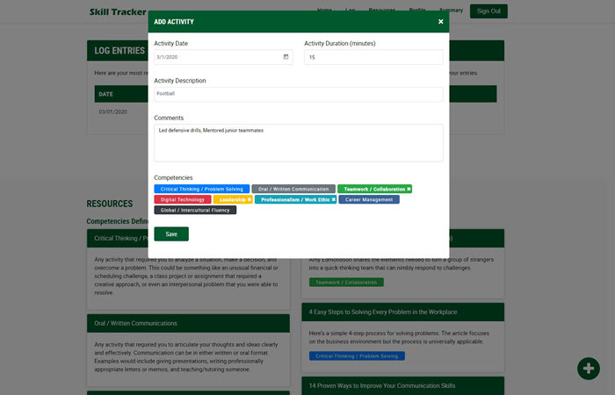Click the DATE column header
The height and width of the screenshot is (395, 615).
[106, 94]
